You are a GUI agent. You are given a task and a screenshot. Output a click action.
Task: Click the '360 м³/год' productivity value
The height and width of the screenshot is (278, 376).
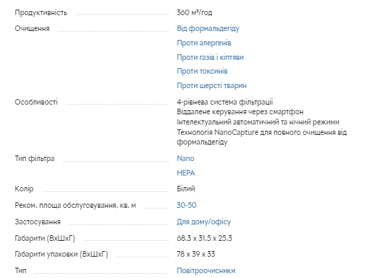coord(194,12)
